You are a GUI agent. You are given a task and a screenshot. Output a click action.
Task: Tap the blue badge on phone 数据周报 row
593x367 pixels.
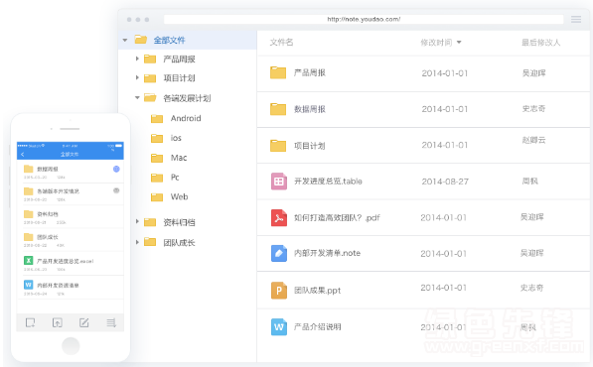coord(116,169)
